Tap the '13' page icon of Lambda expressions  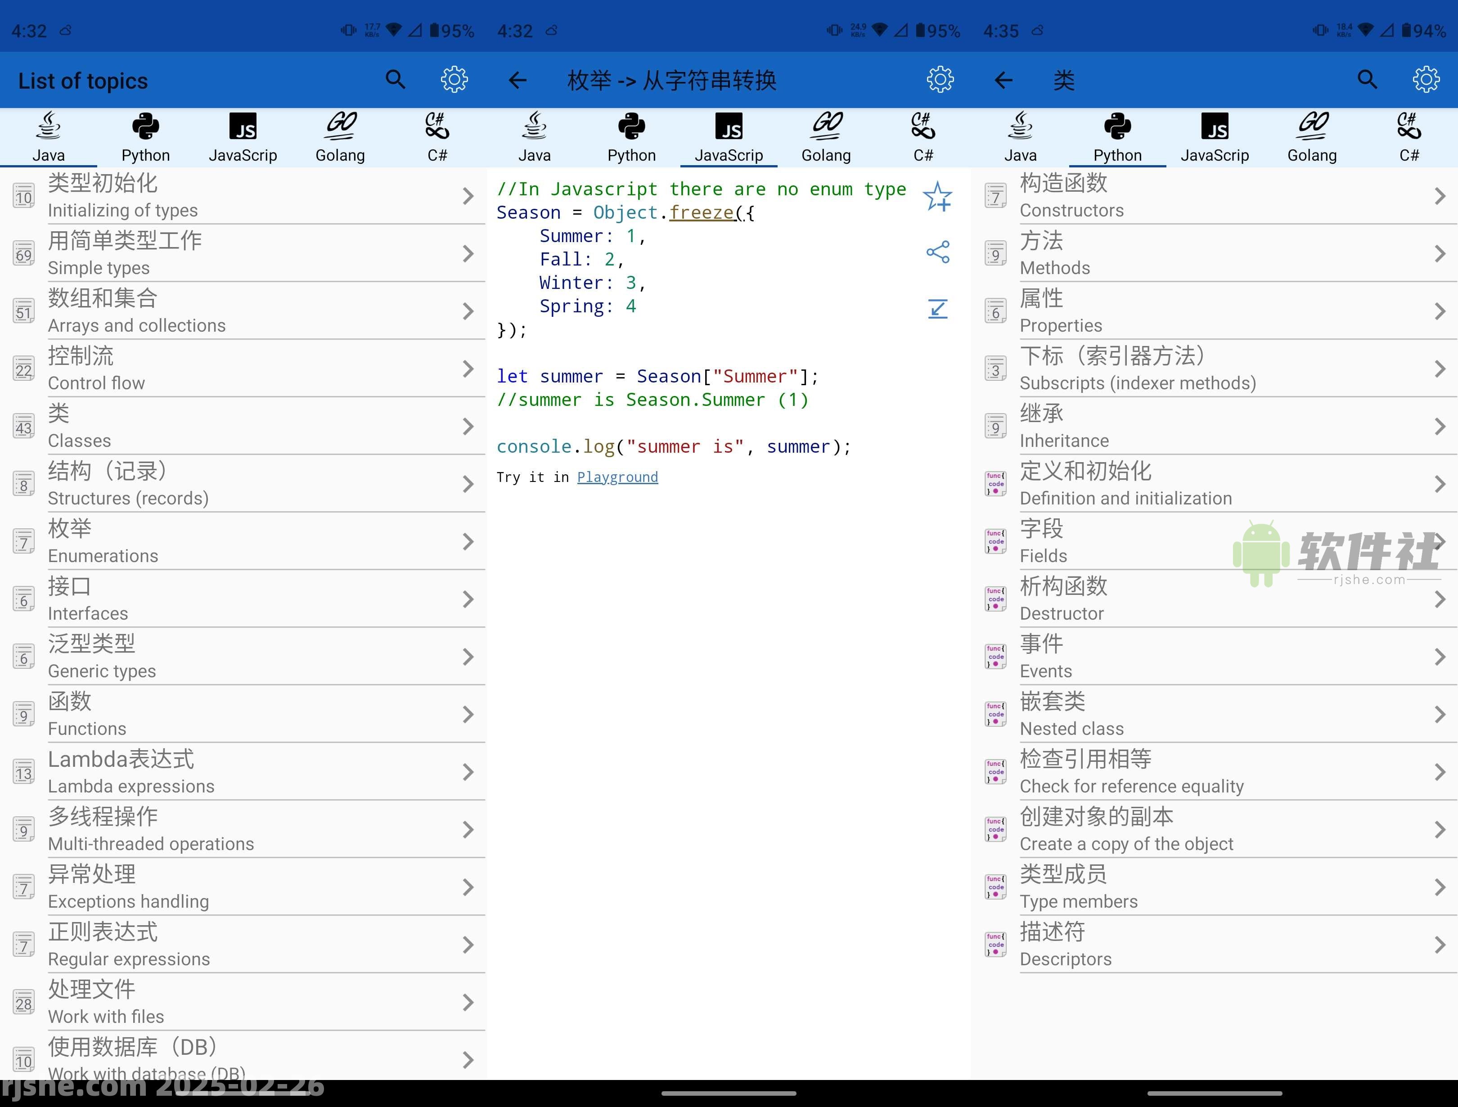click(x=24, y=772)
